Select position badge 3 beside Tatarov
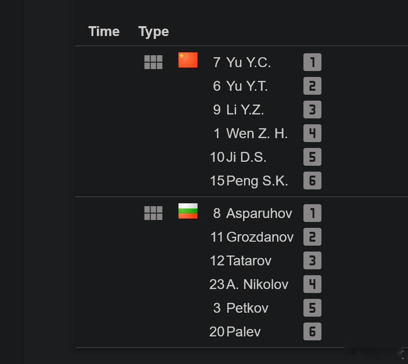 click(x=312, y=260)
